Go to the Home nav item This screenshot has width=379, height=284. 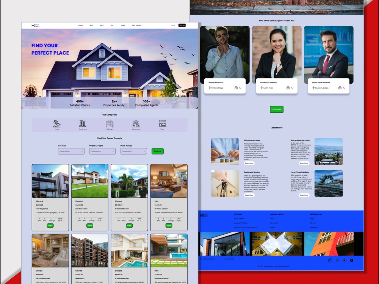tap(80, 25)
